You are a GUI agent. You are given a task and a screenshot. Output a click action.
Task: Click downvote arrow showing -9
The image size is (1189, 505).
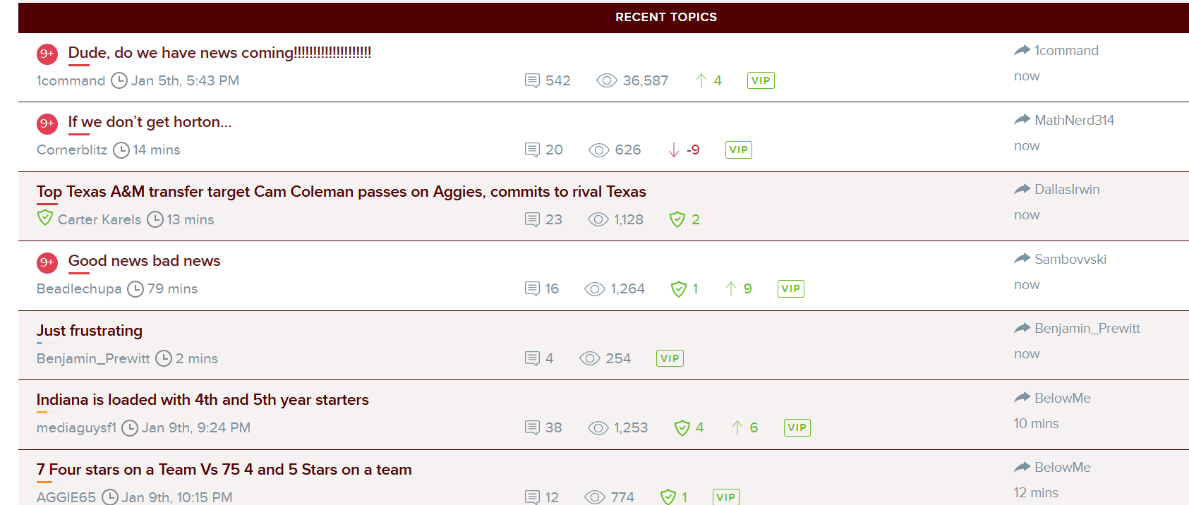pos(674,150)
